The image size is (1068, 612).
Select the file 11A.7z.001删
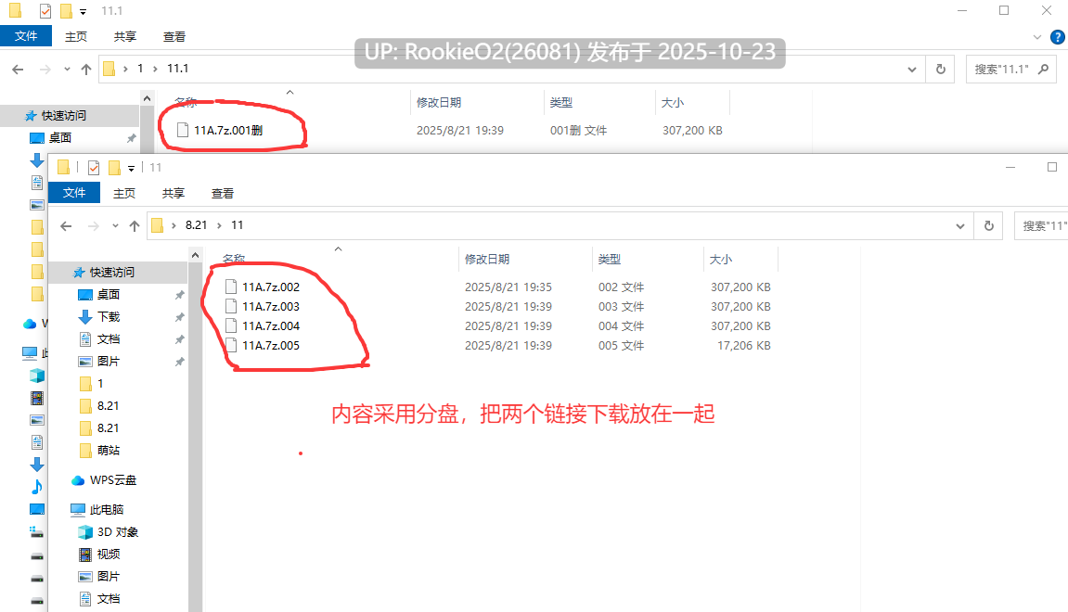pyautogui.click(x=228, y=130)
